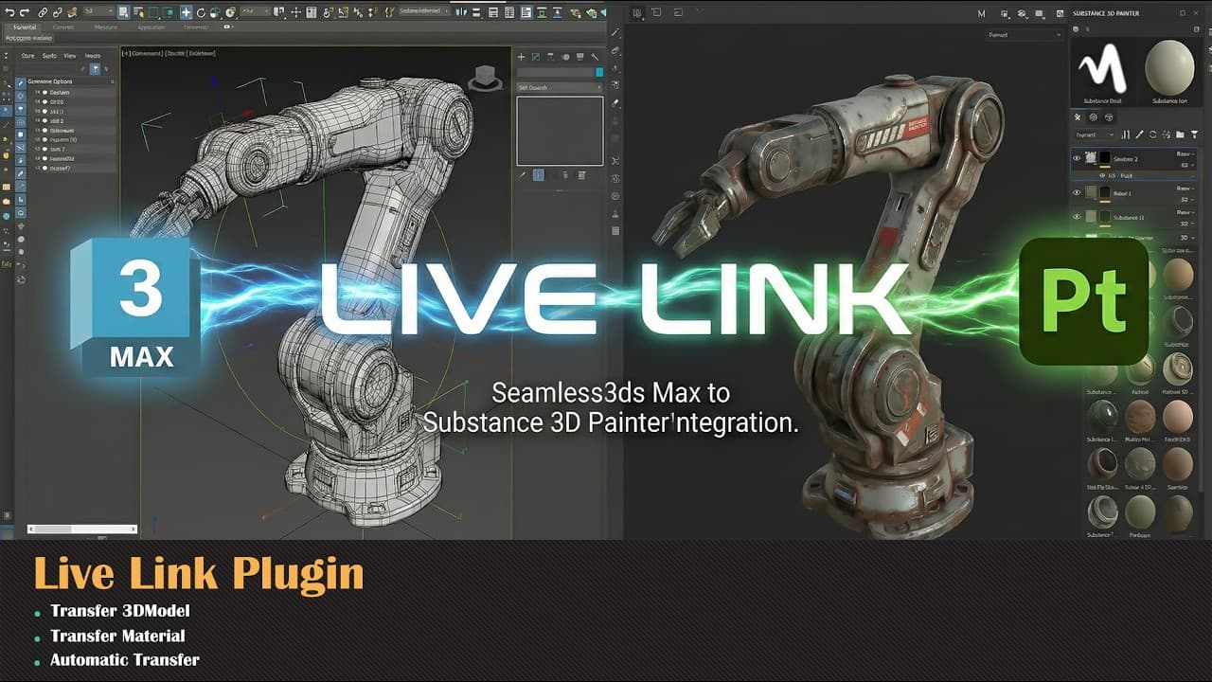Open the Utilities hammer icon in command panel

pyautogui.click(x=595, y=57)
